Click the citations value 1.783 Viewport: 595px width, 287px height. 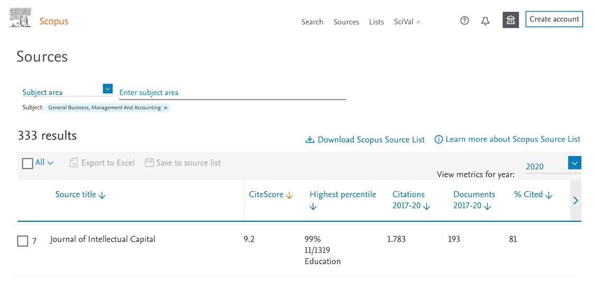pyautogui.click(x=396, y=239)
